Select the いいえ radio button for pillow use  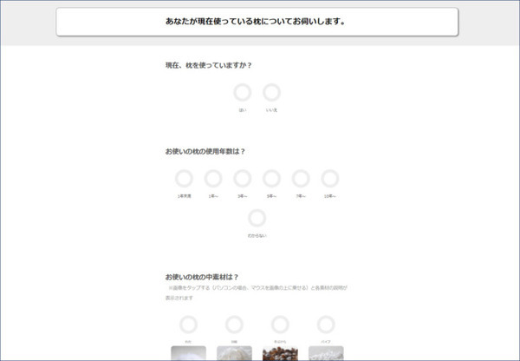pos(272,93)
